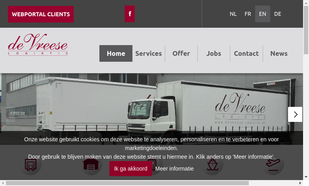309x186 pixels.
Task: Switch language to NL
Action: [x=233, y=14]
